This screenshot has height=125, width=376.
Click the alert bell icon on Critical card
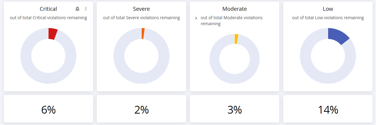point(77,9)
